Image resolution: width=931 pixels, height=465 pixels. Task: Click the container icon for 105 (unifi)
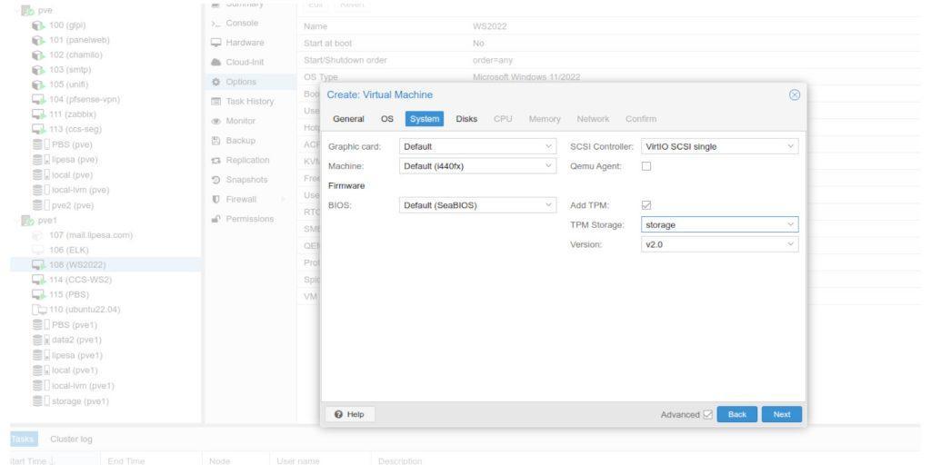click(38, 84)
